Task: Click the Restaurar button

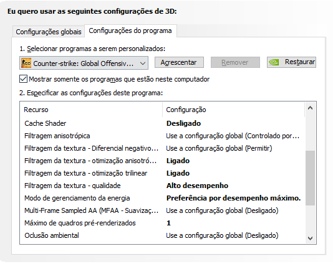Action: pos(291,62)
